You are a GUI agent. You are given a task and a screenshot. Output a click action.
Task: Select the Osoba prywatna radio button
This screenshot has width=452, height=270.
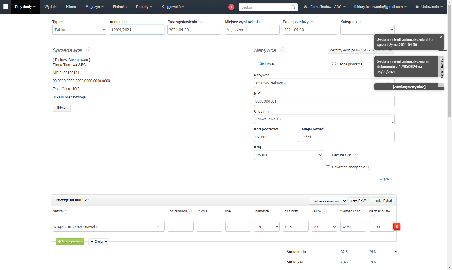coord(334,64)
